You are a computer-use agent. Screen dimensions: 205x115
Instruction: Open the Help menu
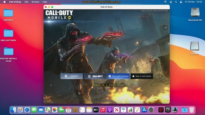(x=45, y=2)
